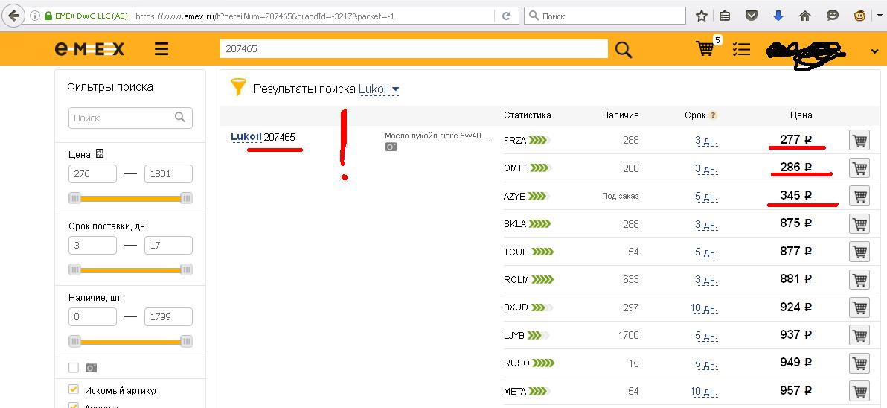
Task: Go to browser home page icon
Action: (x=806, y=16)
